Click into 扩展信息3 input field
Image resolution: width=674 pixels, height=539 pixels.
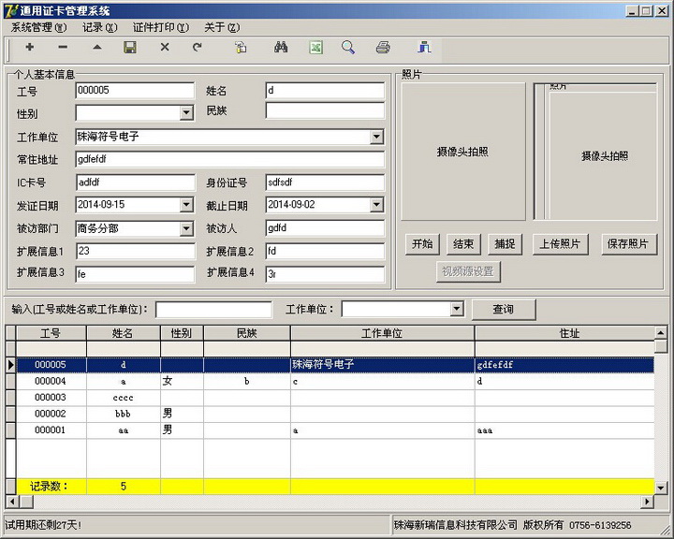(135, 274)
